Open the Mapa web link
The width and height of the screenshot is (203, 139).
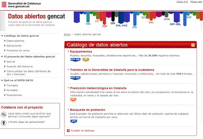click(196, 1)
